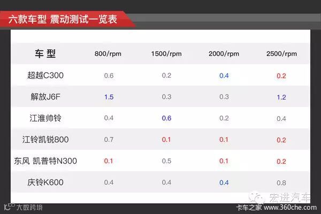Select the 2500/rpm column header
321x214 pixels.
click(x=281, y=54)
